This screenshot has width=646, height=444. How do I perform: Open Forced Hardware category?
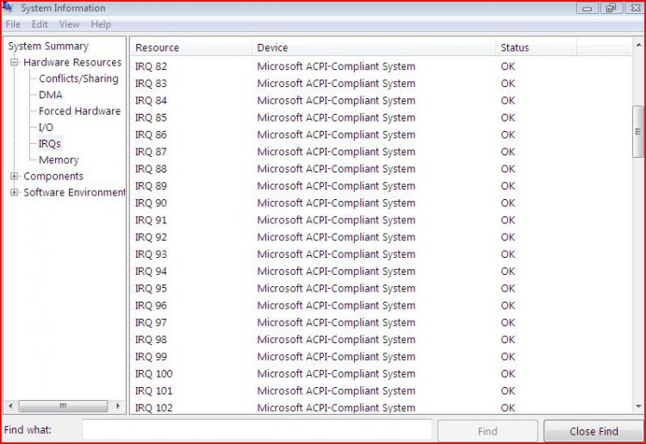click(79, 111)
